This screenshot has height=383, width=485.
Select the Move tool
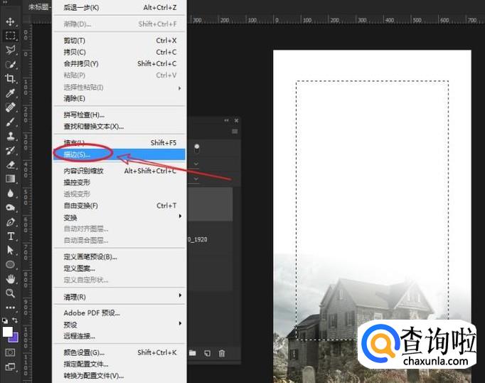(x=10, y=21)
